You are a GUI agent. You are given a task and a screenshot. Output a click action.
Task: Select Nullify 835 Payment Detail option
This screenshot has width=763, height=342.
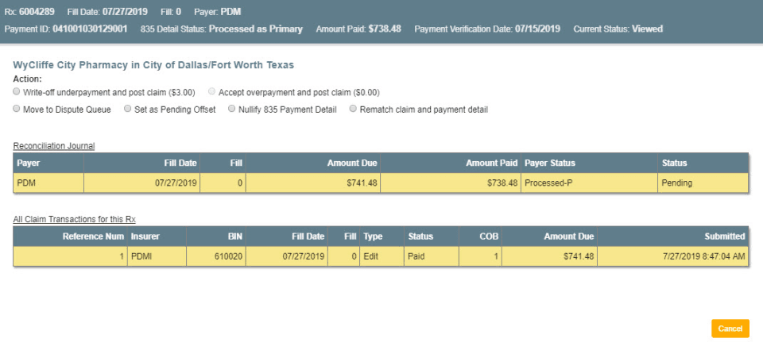[x=232, y=110]
